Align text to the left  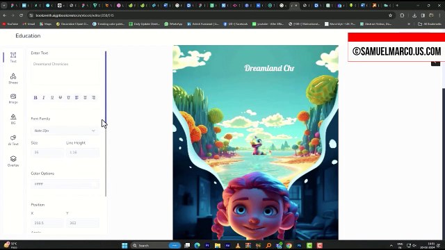click(x=76, y=97)
